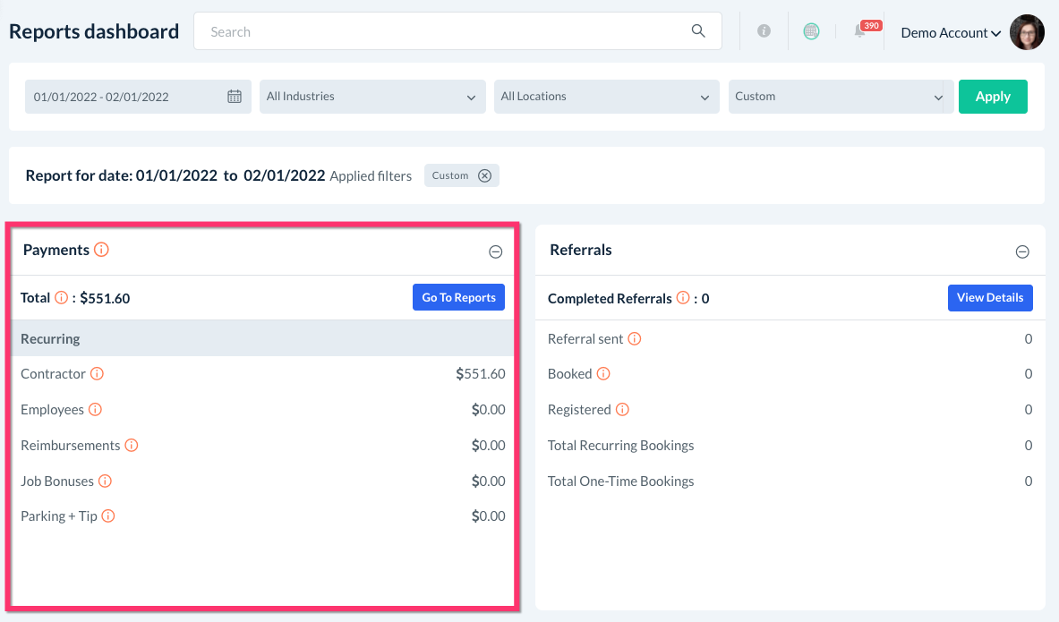Click the gray info icon in header
1059x622 pixels.
[764, 31]
